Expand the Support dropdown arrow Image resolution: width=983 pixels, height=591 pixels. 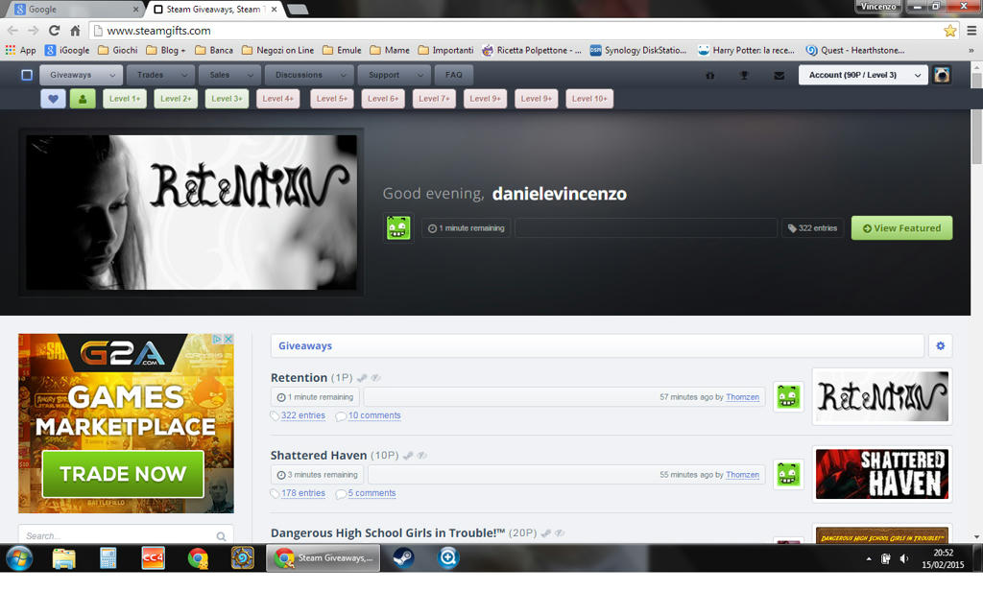tap(420, 75)
